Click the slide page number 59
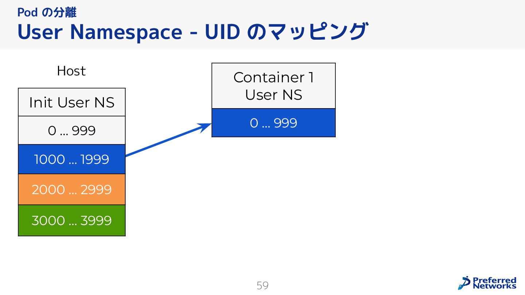The width and height of the screenshot is (525, 295). pyautogui.click(x=262, y=286)
